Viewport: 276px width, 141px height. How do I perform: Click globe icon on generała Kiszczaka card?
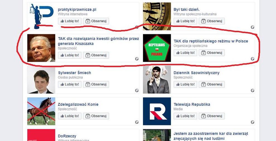(x=137, y=59)
